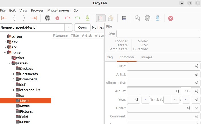Click the green save files arrow icon
The image size is (201, 124).
[x=87, y=18]
